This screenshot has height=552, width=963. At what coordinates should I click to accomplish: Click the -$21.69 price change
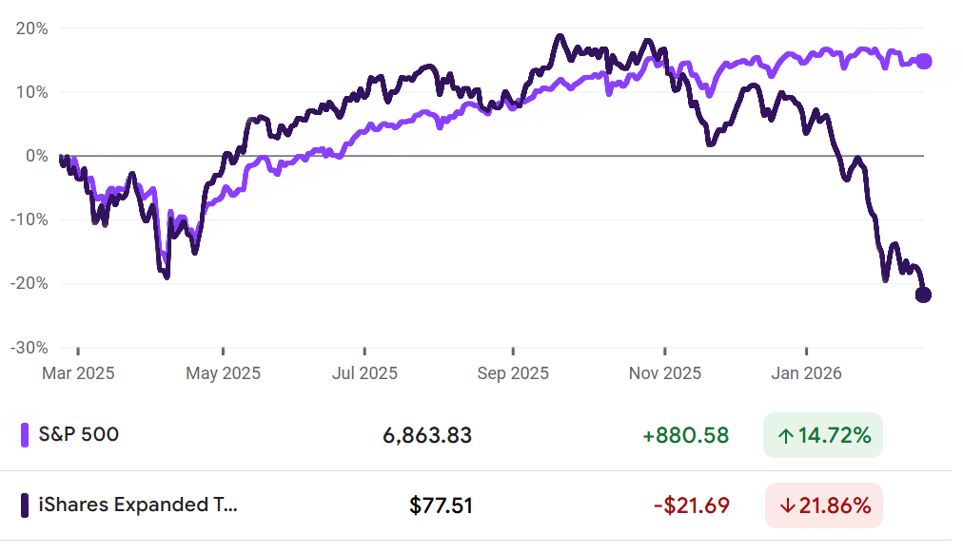(691, 506)
